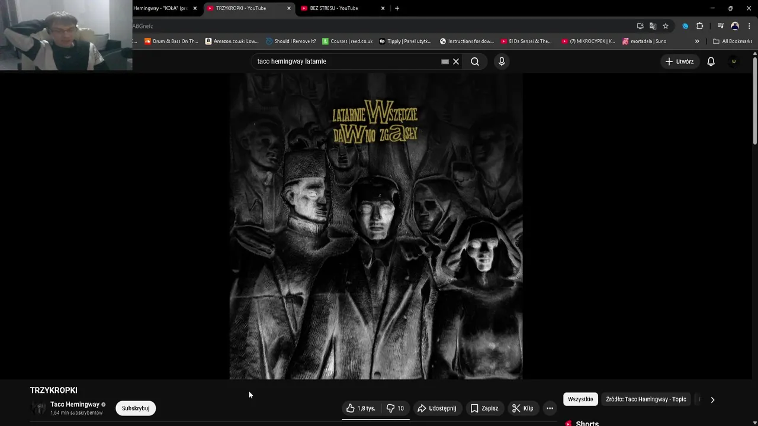Viewport: 758px width, 426px height.
Task: Select the Wszystkie filter chip
Action: (x=580, y=399)
